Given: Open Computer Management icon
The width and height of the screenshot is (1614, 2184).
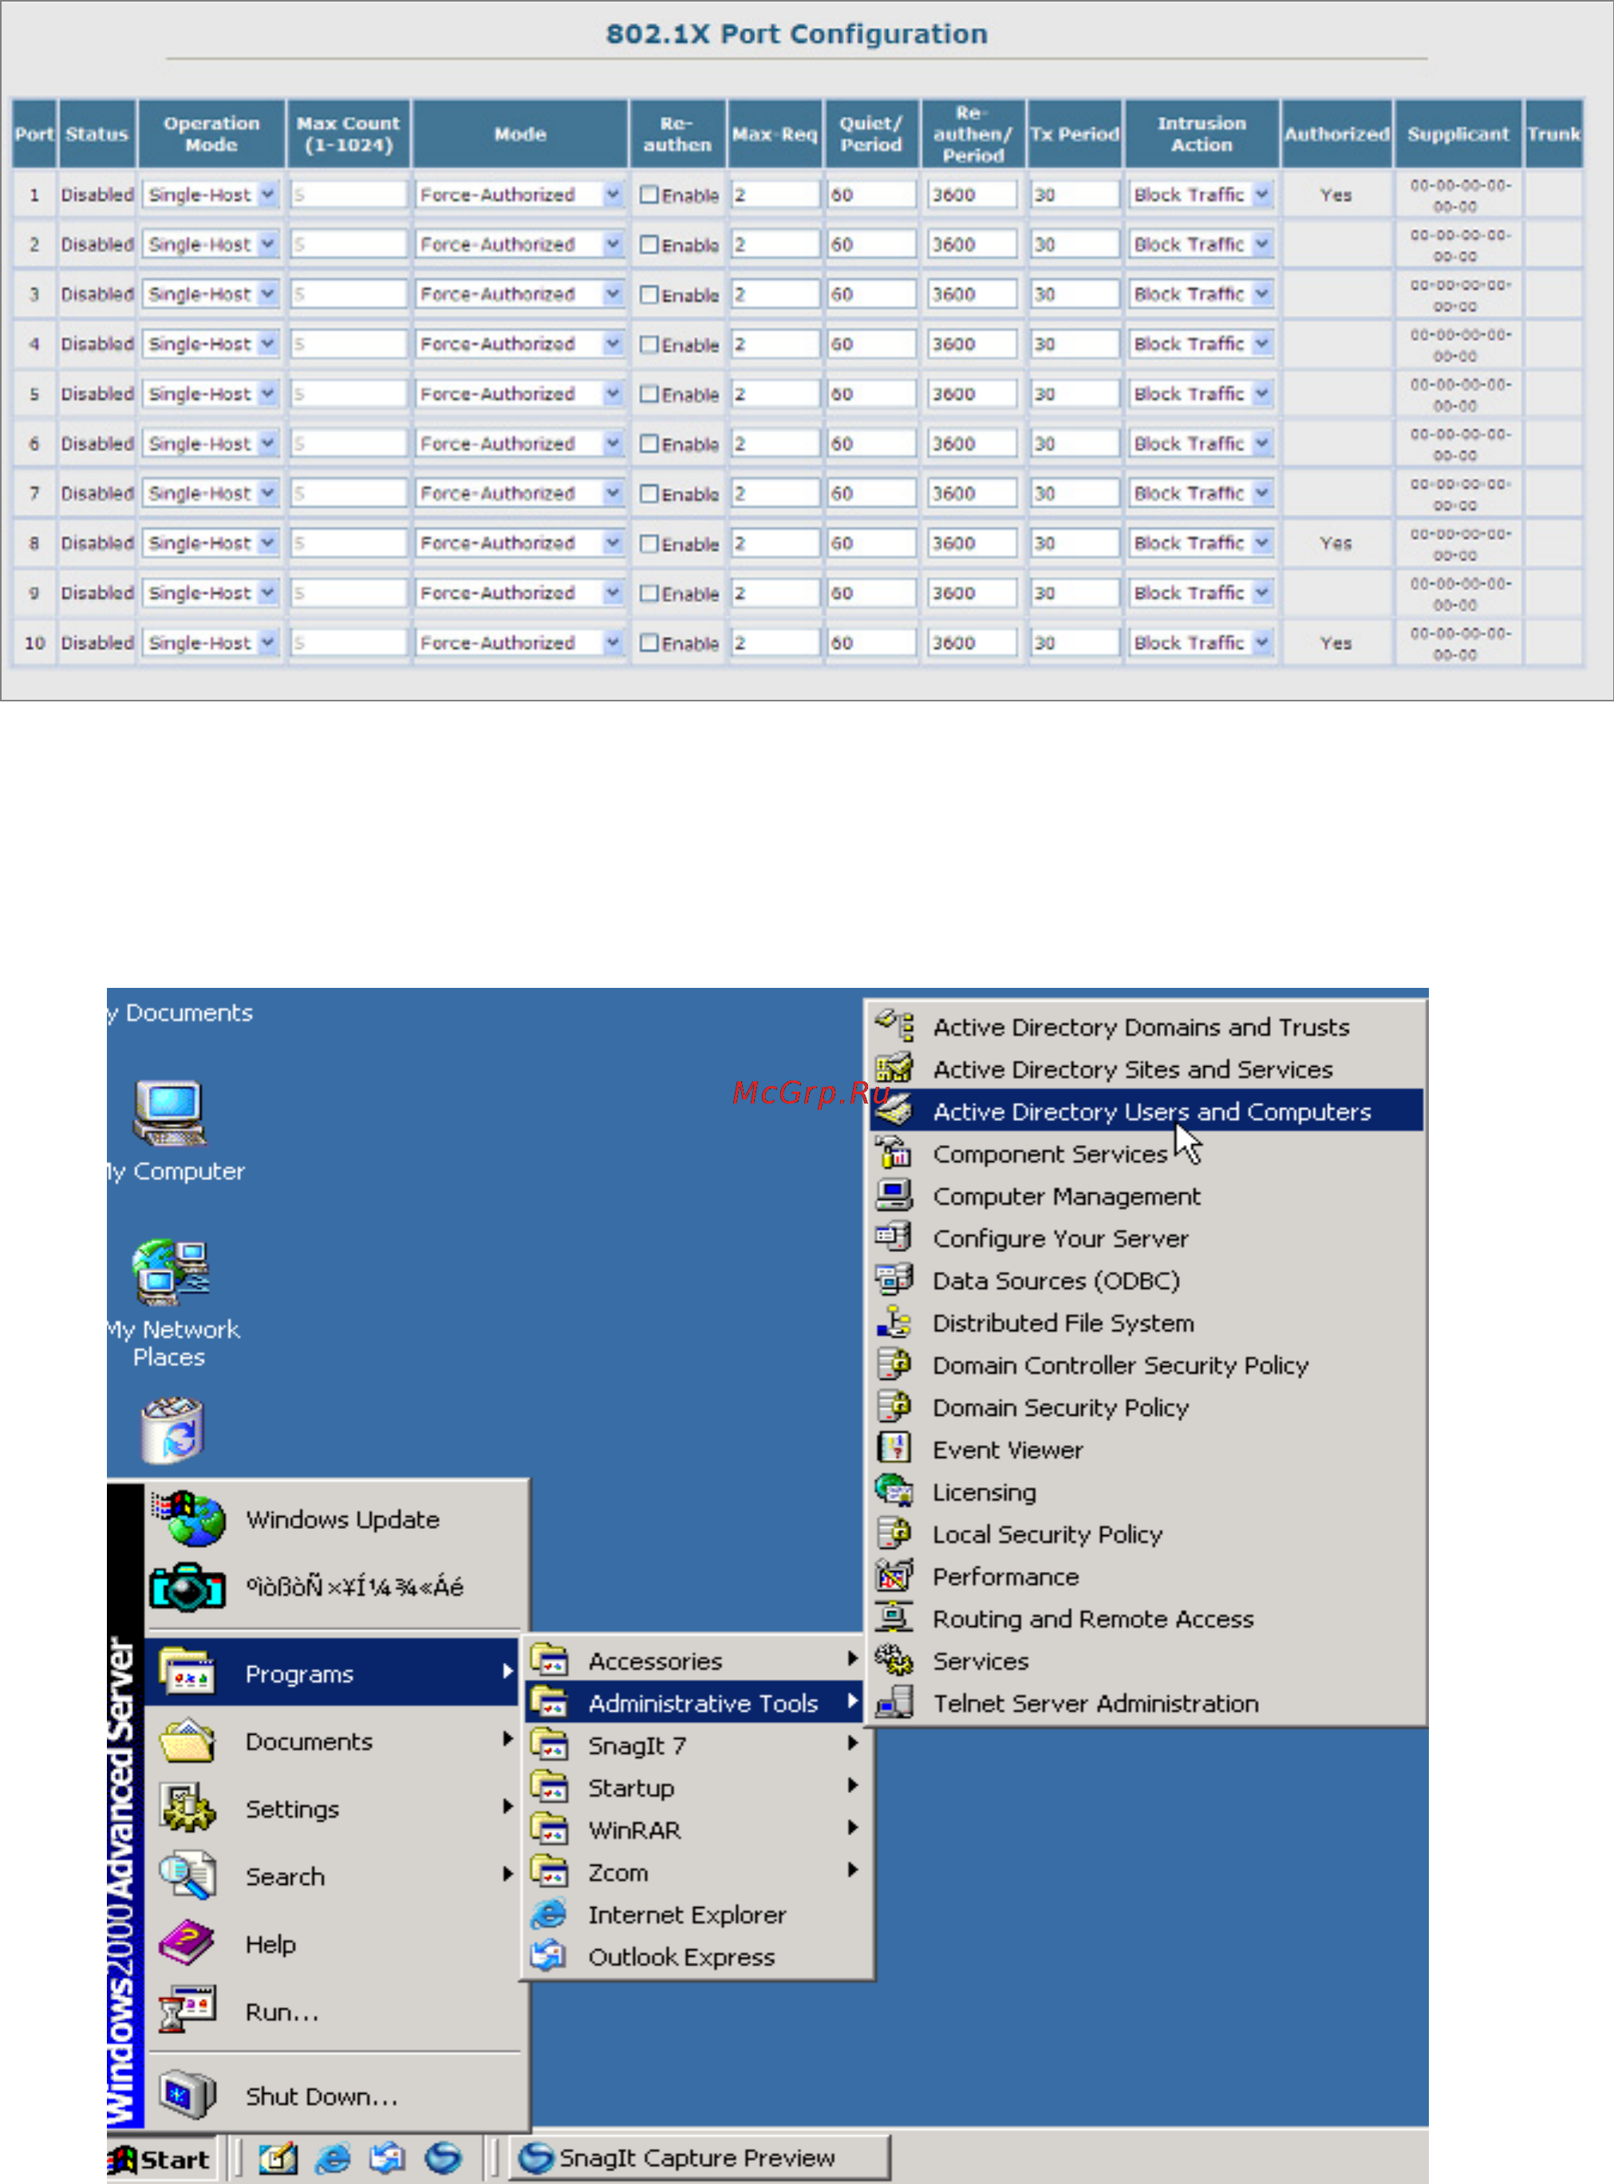Looking at the screenshot, I should 894,1195.
